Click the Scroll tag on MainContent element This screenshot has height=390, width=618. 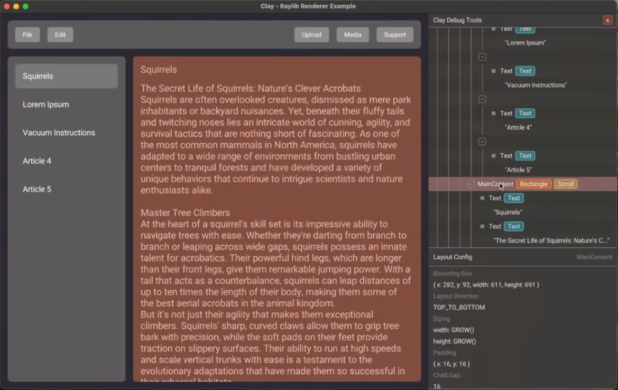(565, 184)
